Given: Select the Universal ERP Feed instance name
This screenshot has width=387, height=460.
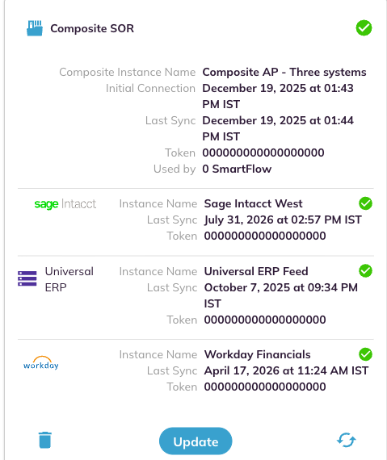Looking at the screenshot, I should [256, 271].
